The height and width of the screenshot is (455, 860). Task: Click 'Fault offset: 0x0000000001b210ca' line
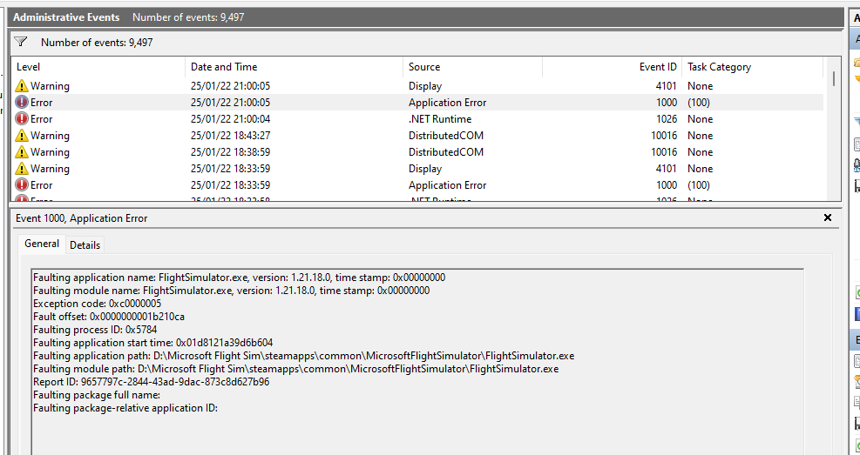point(109,317)
